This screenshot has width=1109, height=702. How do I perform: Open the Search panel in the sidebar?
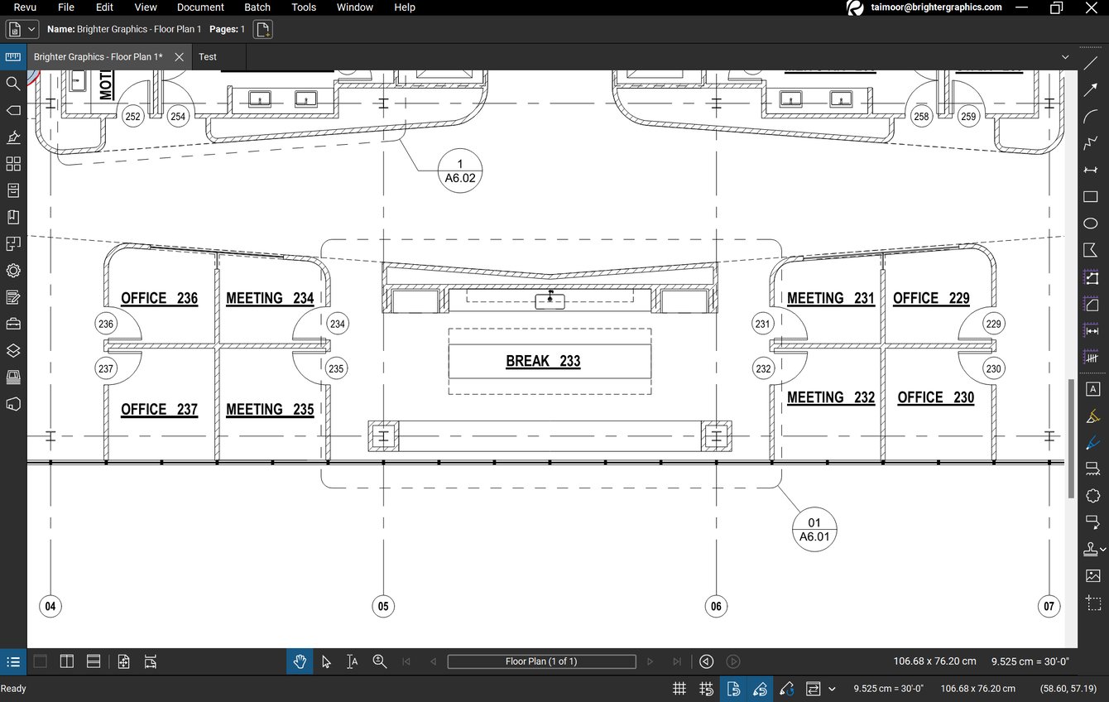[13, 84]
